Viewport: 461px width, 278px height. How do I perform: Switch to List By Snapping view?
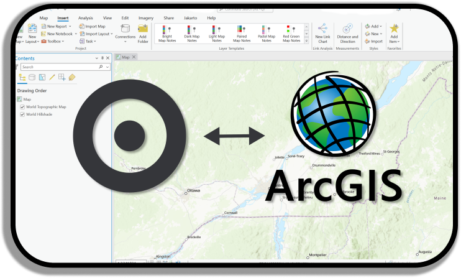click(62, 77)
